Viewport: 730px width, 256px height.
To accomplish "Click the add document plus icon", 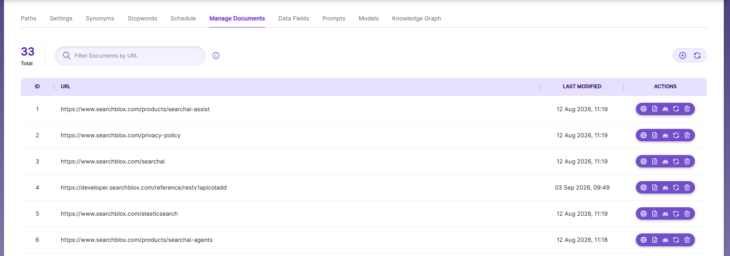I will (682, 55).
